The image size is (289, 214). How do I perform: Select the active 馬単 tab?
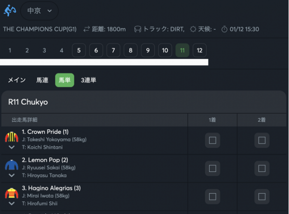(65, 80)
